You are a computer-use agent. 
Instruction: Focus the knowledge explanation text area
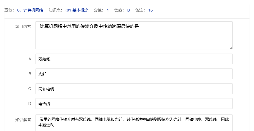(x=134, y=123)
